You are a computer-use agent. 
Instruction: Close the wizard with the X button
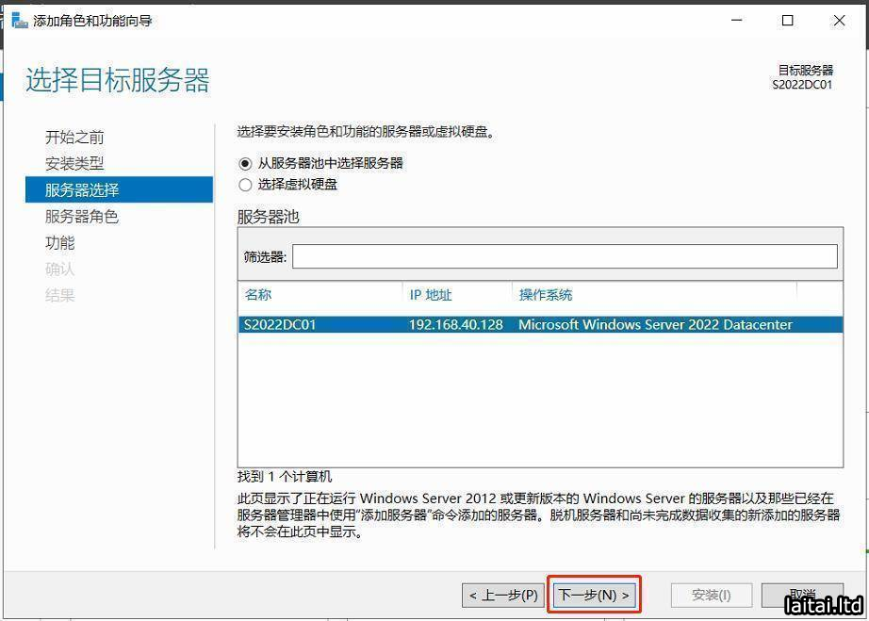click(x=839, y=20)
